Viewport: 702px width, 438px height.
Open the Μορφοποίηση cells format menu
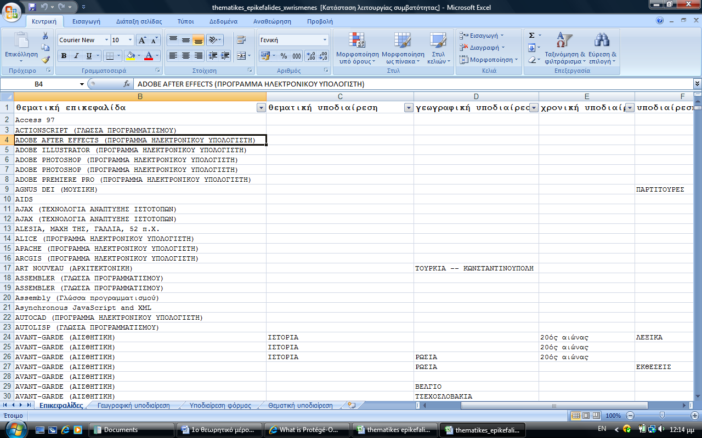(488, 60)
